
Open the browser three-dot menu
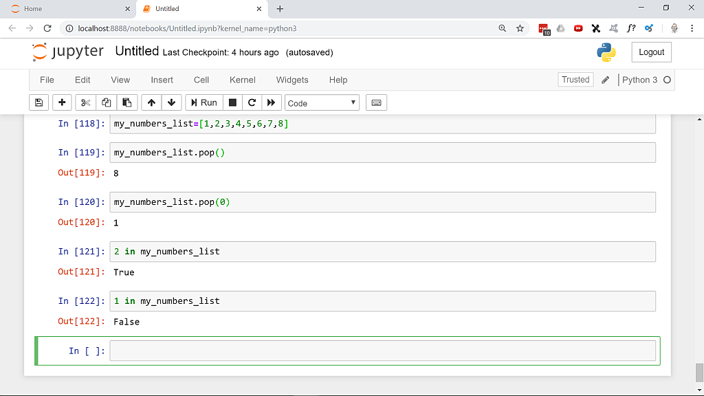click(x=692, y=28)
